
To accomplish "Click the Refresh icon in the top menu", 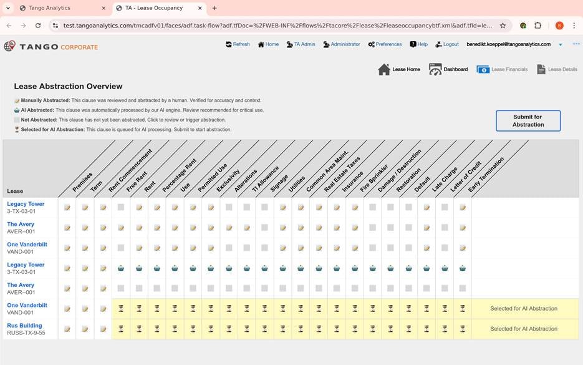I will point(237,44).
